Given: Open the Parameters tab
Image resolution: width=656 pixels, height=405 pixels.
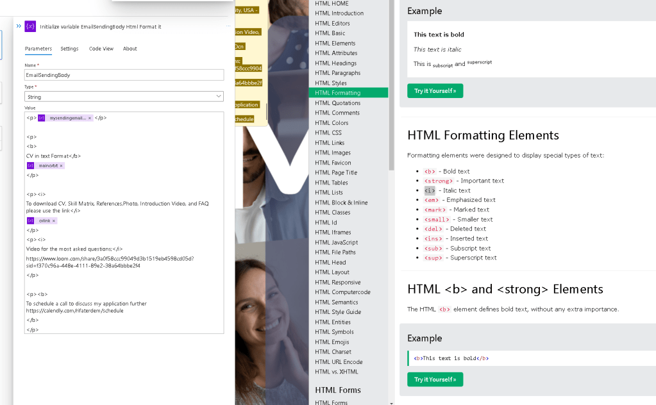Looking at the screenshot, I should [38, 49].
